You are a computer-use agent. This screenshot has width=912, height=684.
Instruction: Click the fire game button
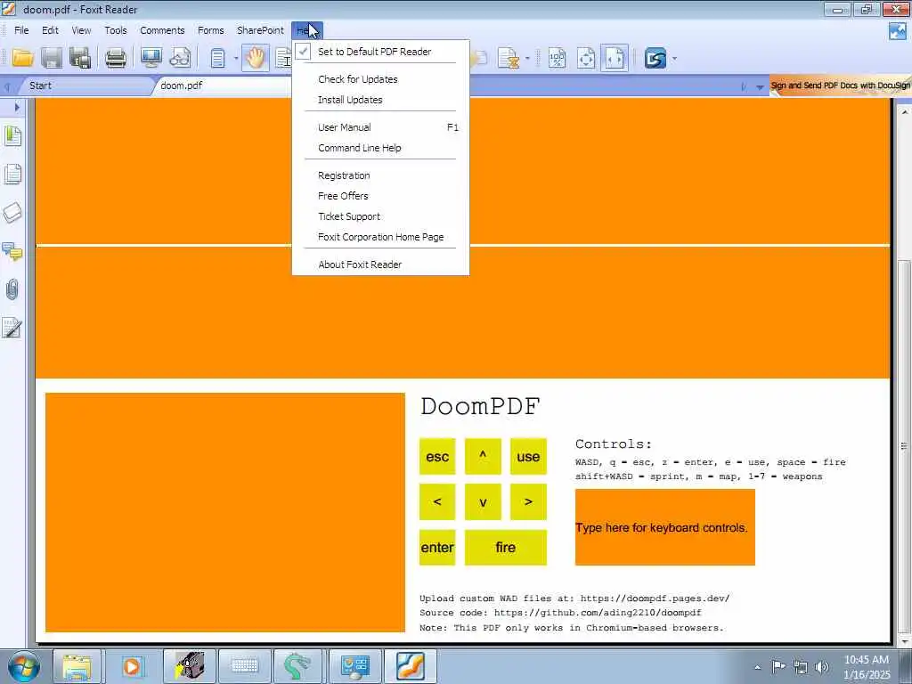(506, 548)
